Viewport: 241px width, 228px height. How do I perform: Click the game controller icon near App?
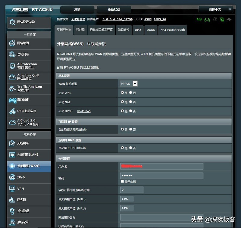[207, 20]
